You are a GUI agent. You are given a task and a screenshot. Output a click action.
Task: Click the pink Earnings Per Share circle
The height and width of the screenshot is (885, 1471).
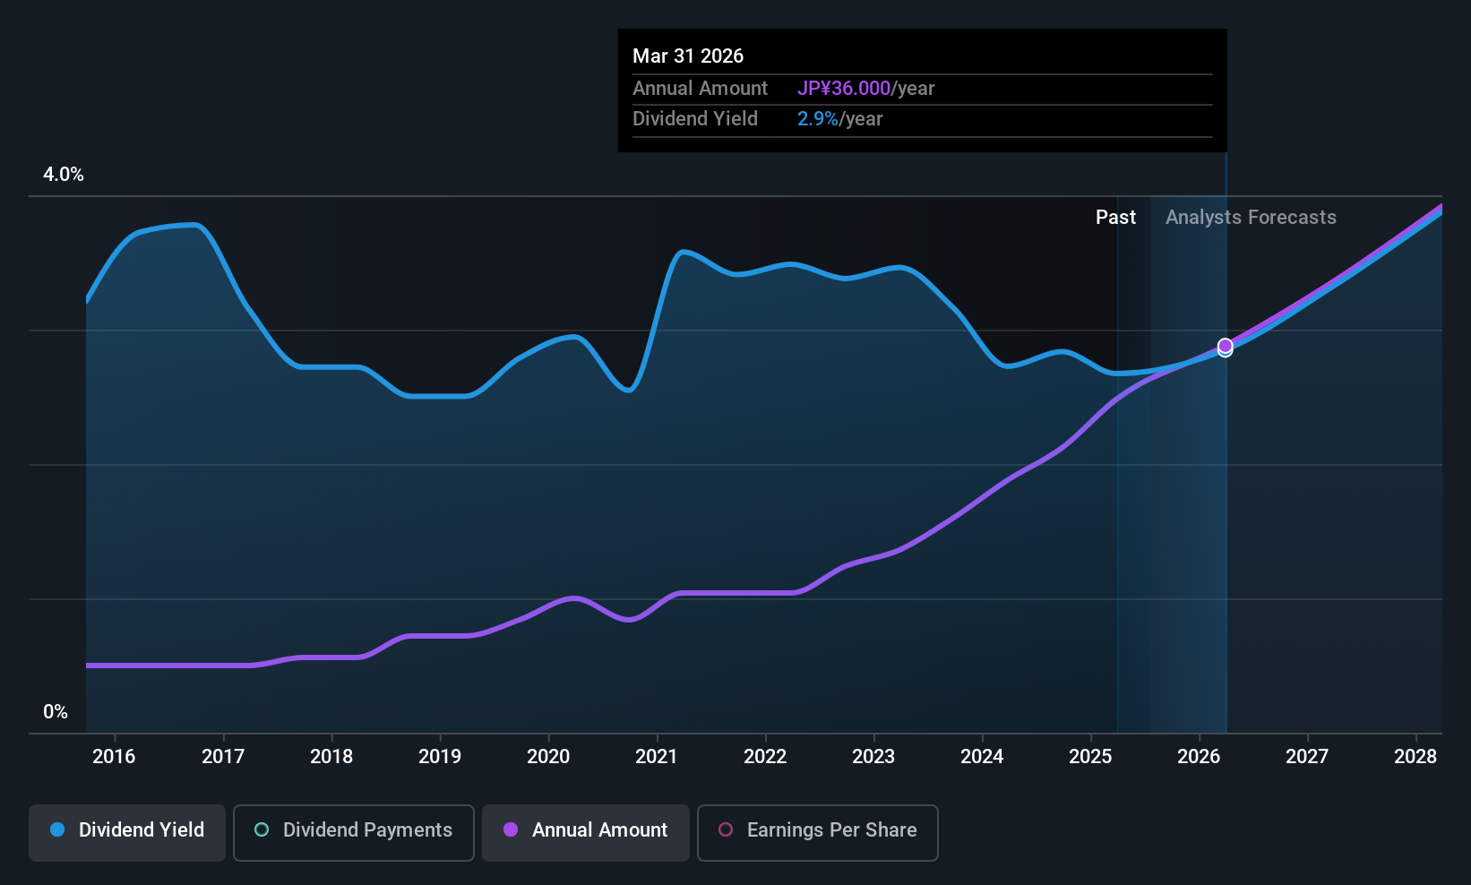(x=726, y=829)
